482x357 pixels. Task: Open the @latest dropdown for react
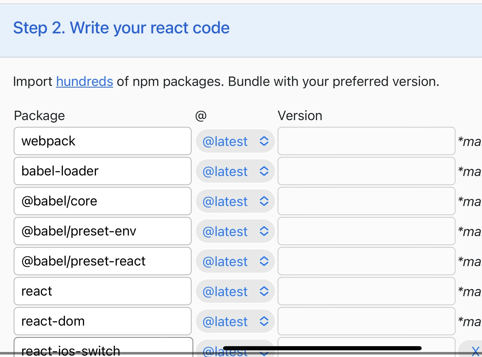point(235,291)
